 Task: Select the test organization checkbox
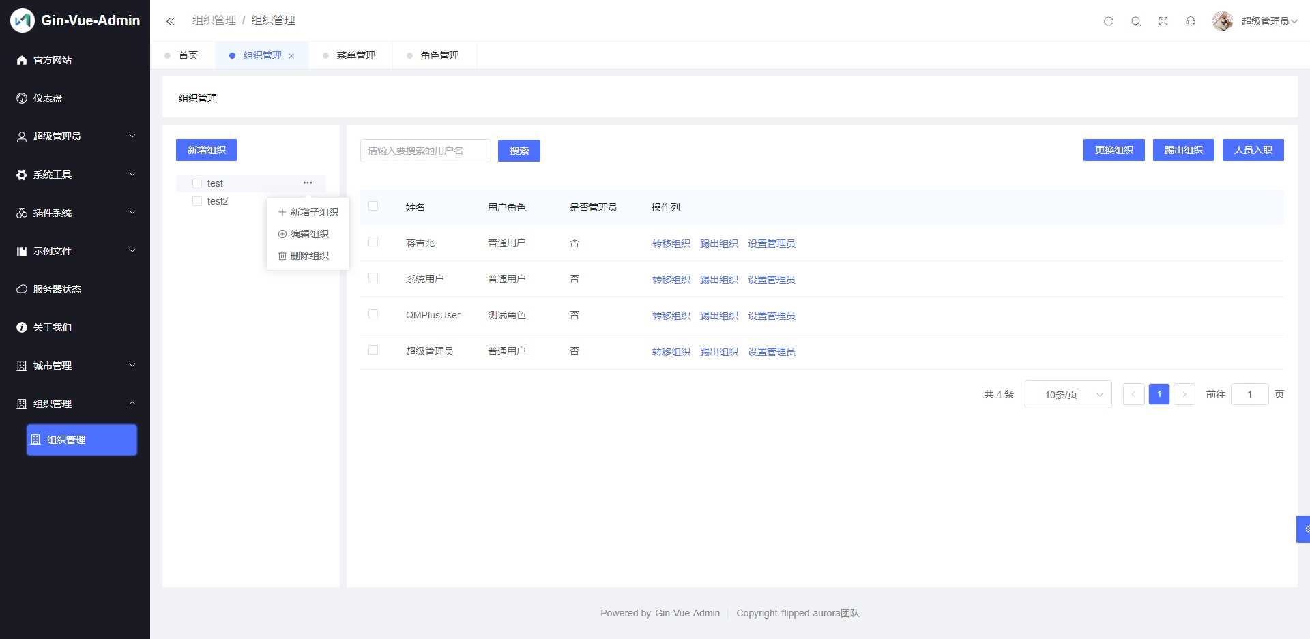pos(197,183)
